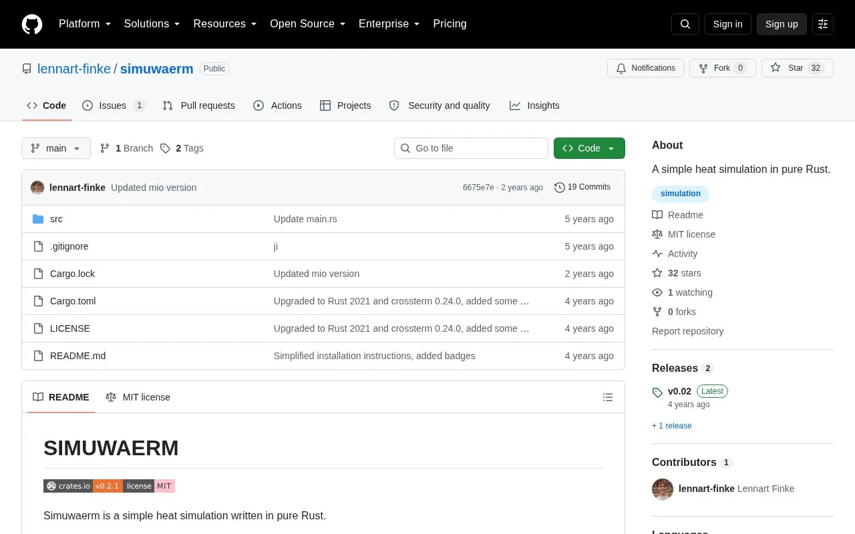Click the .gitignore file icon
The width and height of the screenshot is (855, 534).
(38, 246)
